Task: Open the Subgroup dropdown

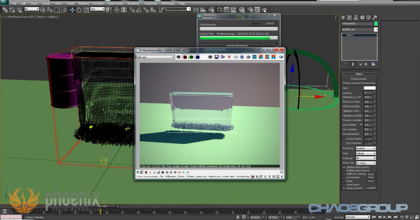Action: coord(366,158)
